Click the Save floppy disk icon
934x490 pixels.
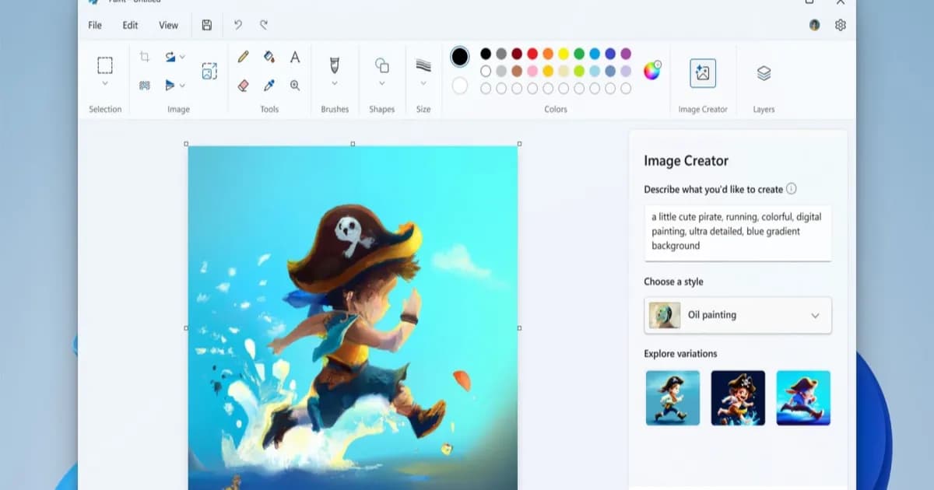point(206,25)
